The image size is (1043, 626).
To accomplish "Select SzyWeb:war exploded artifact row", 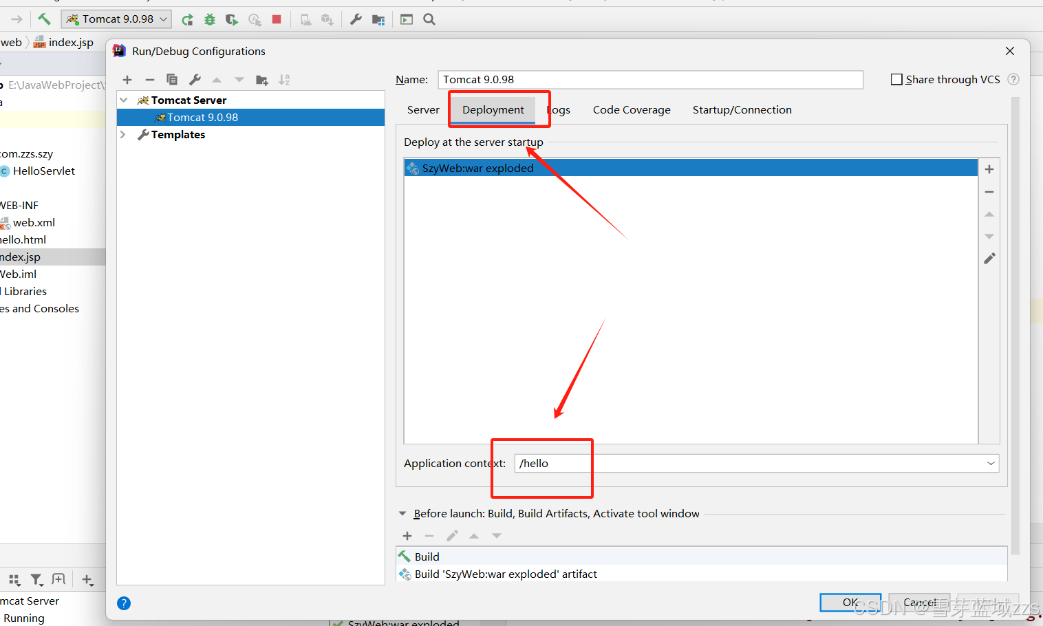I will pyautogui.click(x=691, y=168).
